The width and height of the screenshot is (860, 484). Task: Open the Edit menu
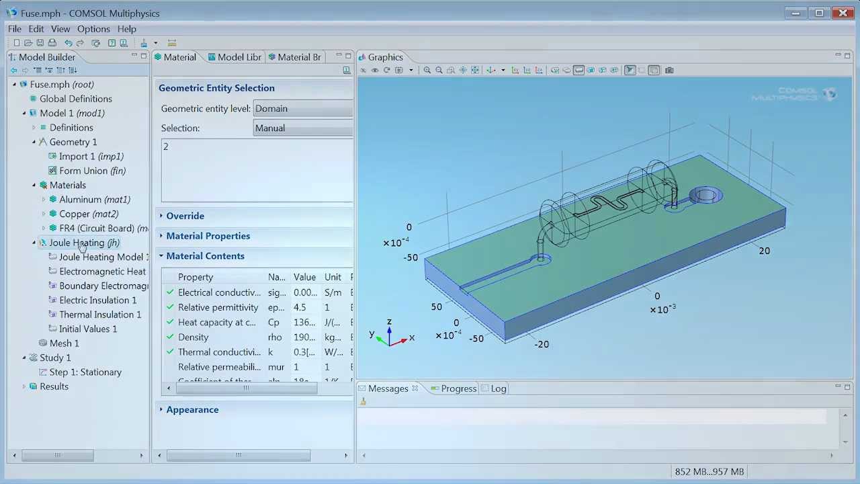click(36, 29)
